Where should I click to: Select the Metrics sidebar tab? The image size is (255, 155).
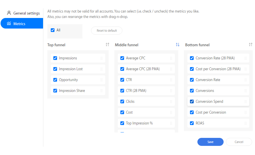pyautogui.click(x=22, y=23)
